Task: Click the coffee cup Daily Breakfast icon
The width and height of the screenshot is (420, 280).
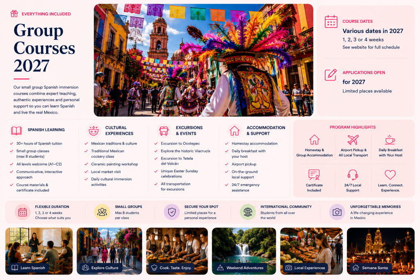Action: pos(390,140)
